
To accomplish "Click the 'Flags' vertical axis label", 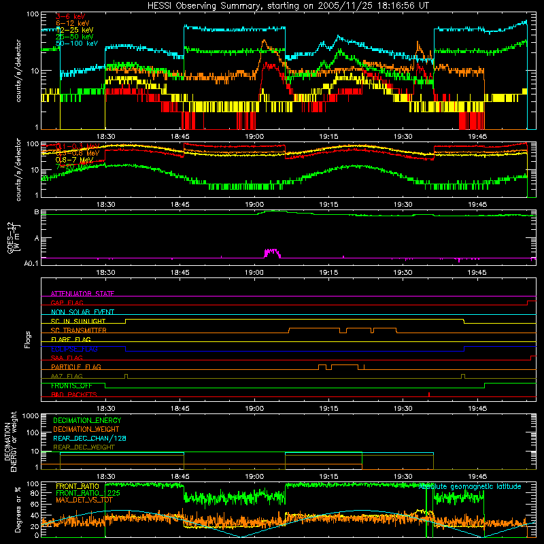I will pyautogui.click(x=28, y=339).
